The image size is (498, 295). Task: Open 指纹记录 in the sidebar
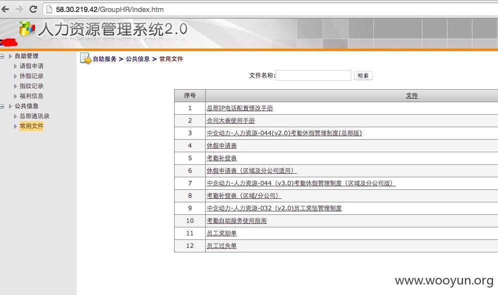[32, 86]
